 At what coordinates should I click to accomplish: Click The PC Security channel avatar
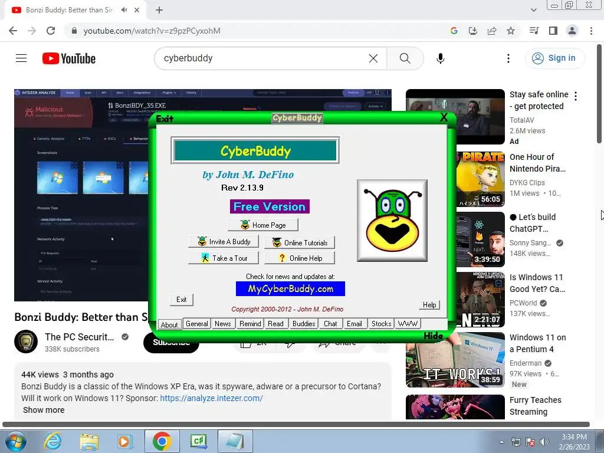26,342
